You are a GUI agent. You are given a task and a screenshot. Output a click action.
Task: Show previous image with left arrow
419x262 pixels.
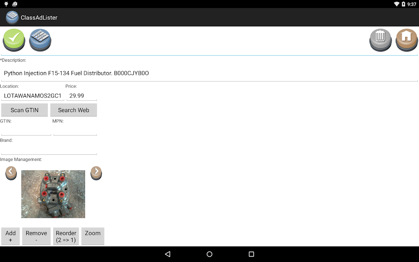click(x=11, y=173)
